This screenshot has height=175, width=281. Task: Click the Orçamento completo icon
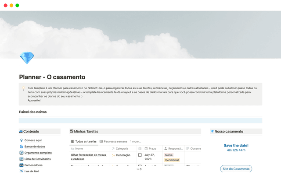coord(21,153)
